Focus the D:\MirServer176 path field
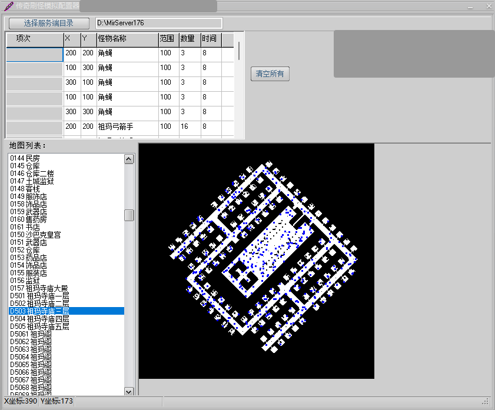 [x=159, y=23]
